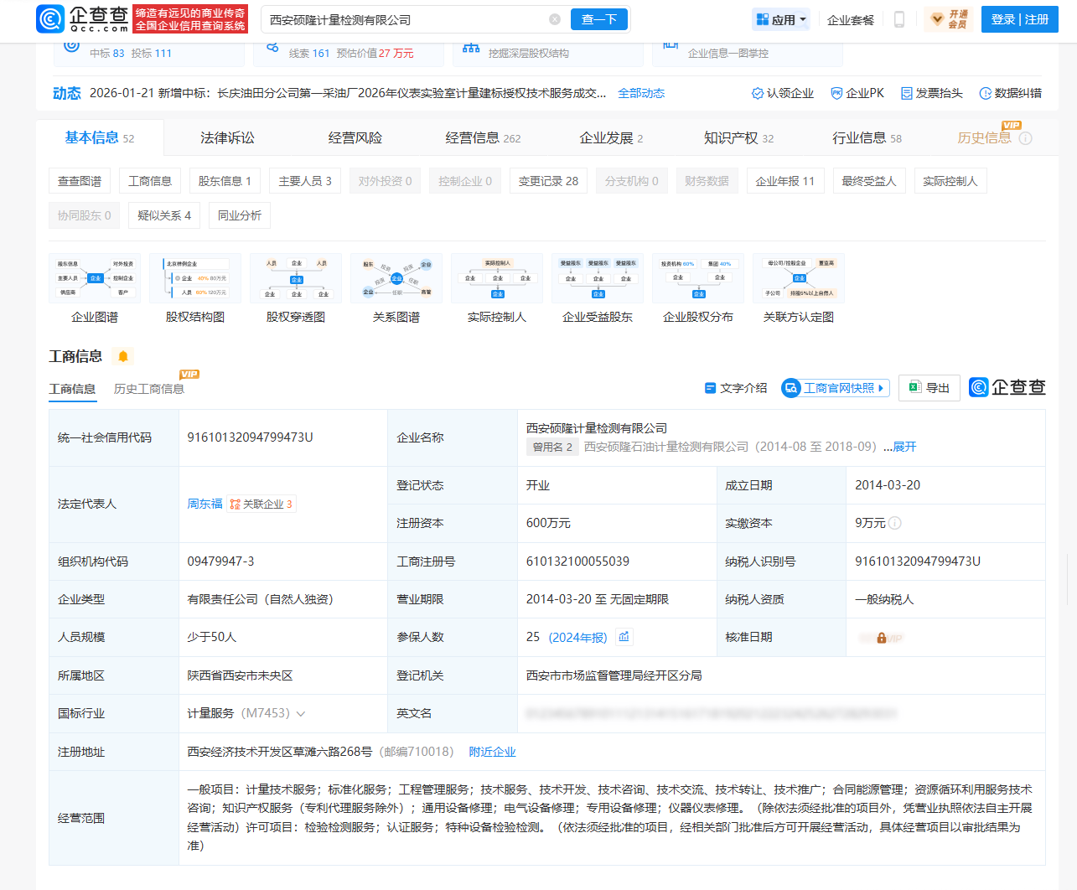The image size is (1077, 890).
Task: Expand former company names via 展开
Action: (904, 447)
